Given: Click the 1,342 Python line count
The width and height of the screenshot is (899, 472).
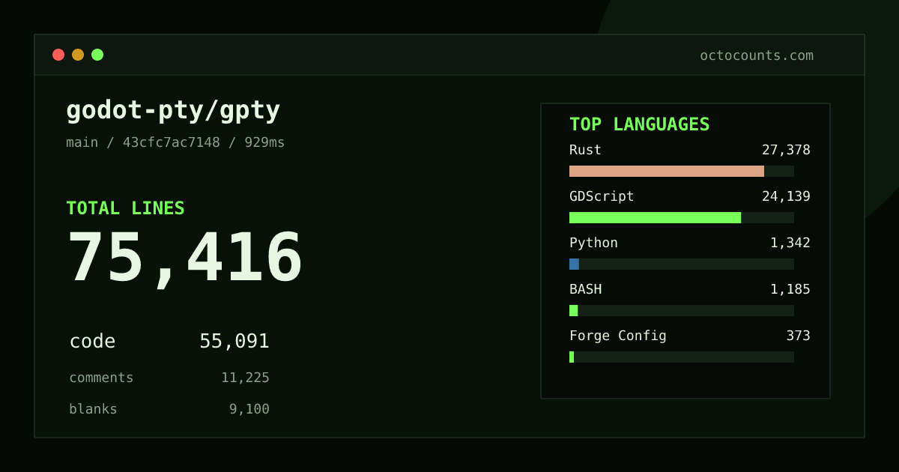Looking at the screenshot, I should click(x=790, y=243).
